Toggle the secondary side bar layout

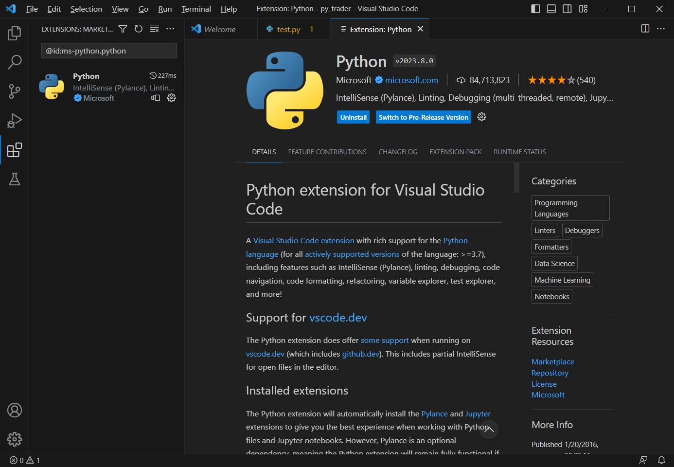tap(567, 9)
